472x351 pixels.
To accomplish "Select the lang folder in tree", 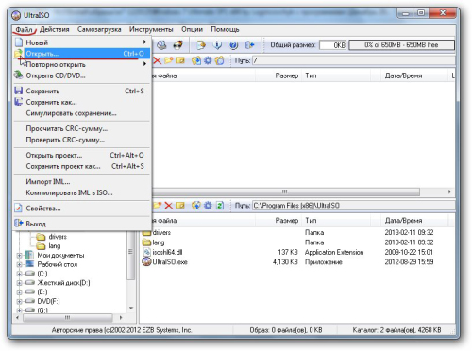I will (x=55, y=246).
